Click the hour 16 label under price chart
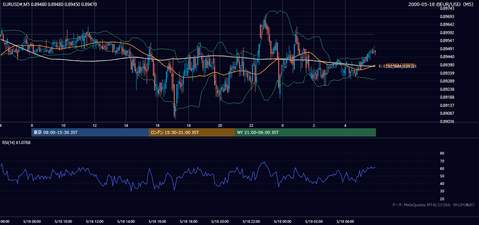Screen dimensions: 479x225 tap(157, 125)
